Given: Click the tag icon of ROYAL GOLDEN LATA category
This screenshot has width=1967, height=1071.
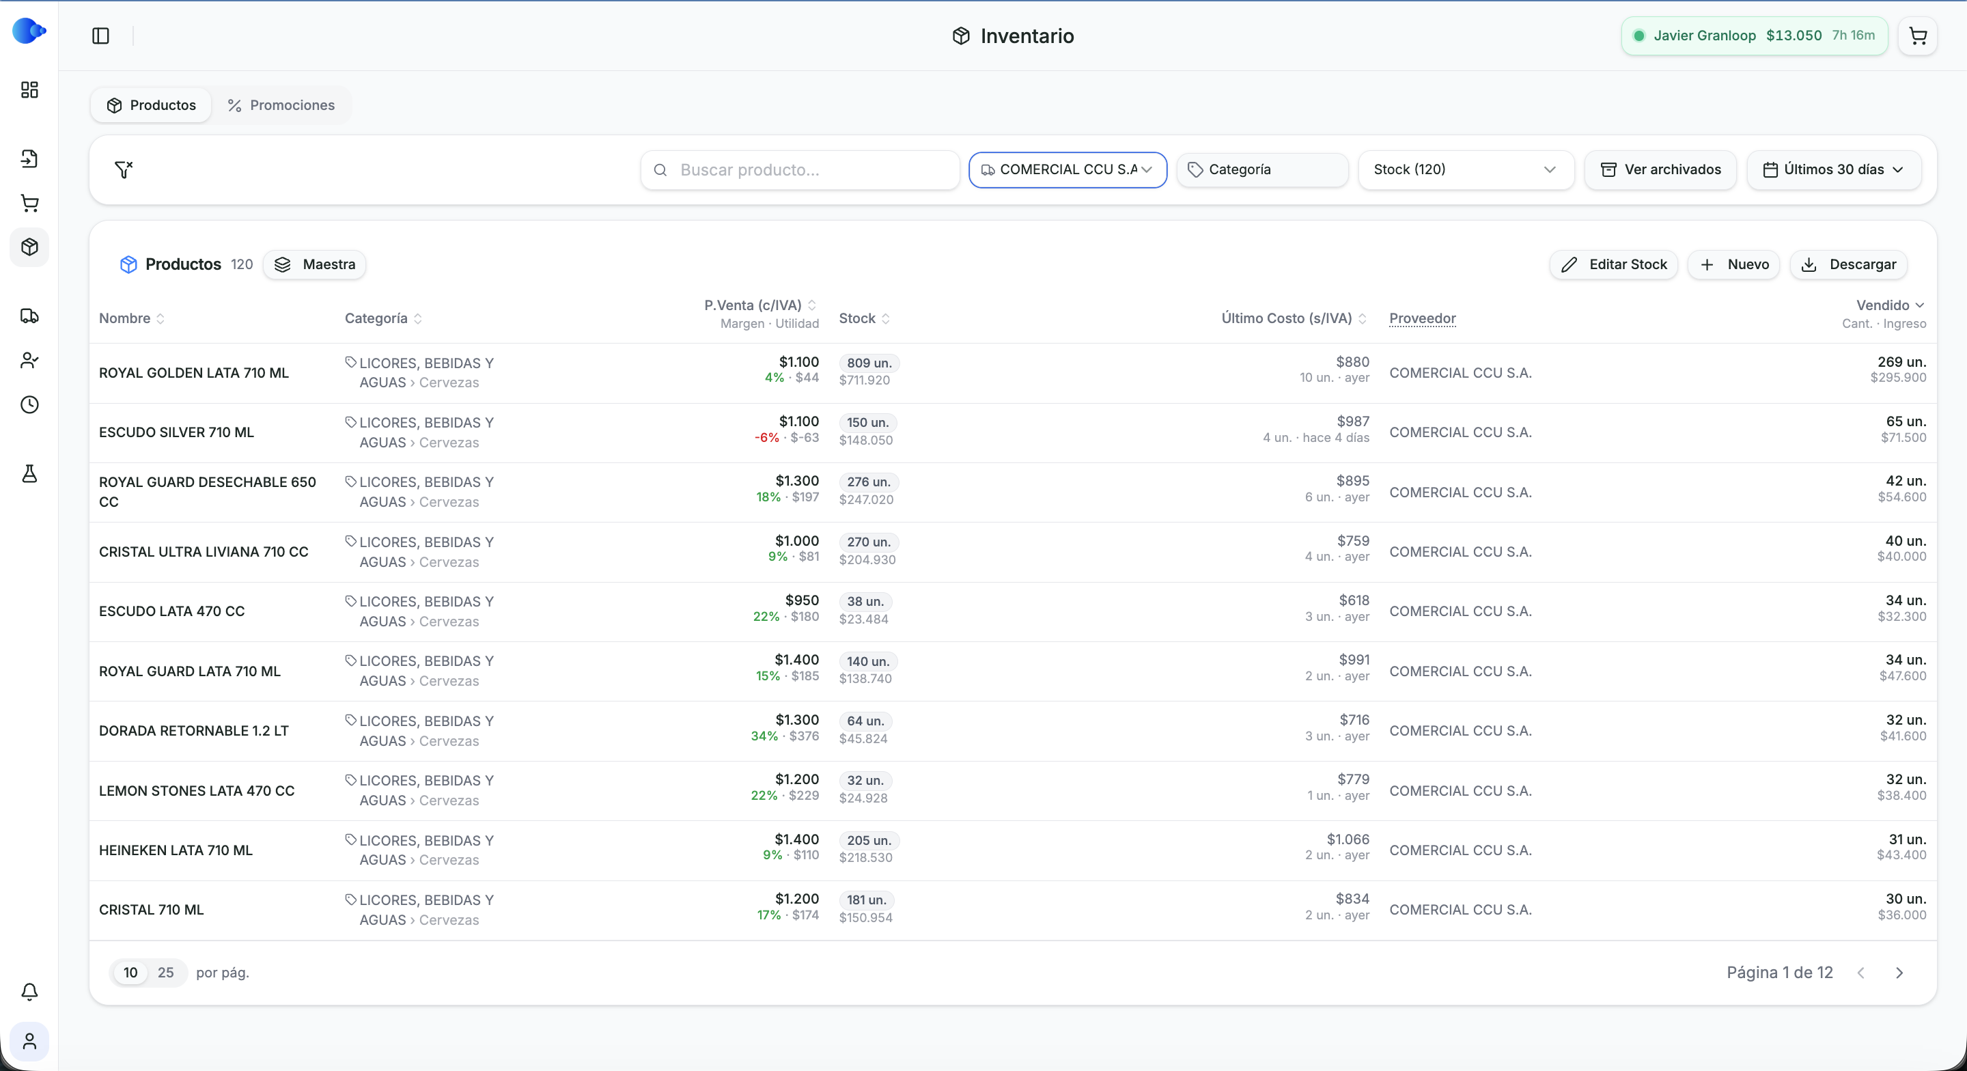Looking at the screenshot, I should 350,362.
